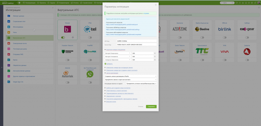Expand Изменение номера при исходящем звонке
261x126 pixels.
(119, 68)
